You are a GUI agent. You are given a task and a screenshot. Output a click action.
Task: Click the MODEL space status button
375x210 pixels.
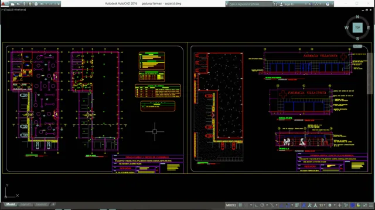pyautogui.click(x=231, y=205)
